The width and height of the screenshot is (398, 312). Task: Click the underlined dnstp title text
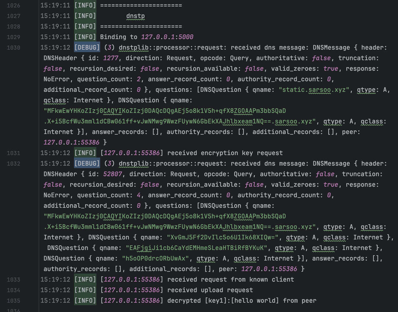[135, 16]
